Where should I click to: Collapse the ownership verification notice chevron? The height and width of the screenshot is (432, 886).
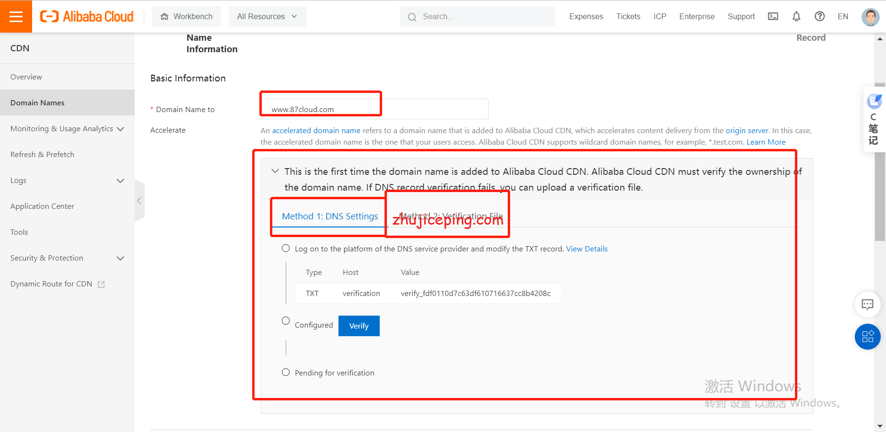[275, 171]
